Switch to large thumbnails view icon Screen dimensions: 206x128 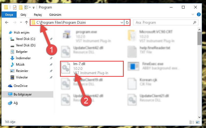(x=198, y=122)
